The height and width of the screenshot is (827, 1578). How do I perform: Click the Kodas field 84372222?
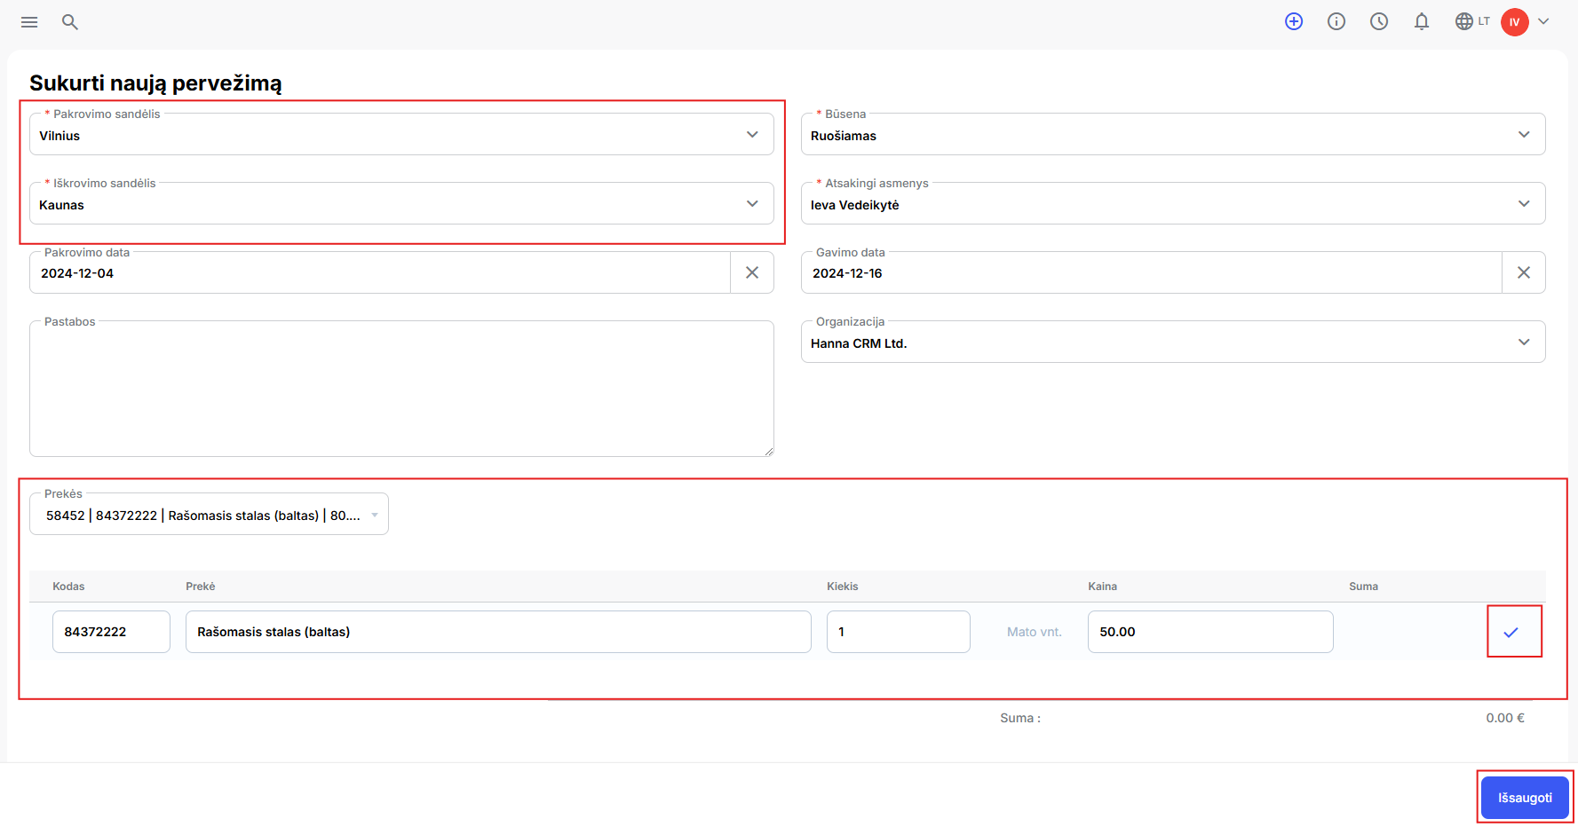pos(111,632)
